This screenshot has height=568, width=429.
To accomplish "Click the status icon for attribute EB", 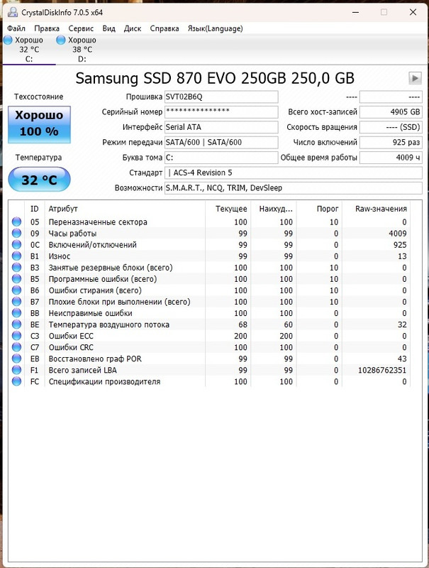I will pyautogui.click(x=16, y=359).
